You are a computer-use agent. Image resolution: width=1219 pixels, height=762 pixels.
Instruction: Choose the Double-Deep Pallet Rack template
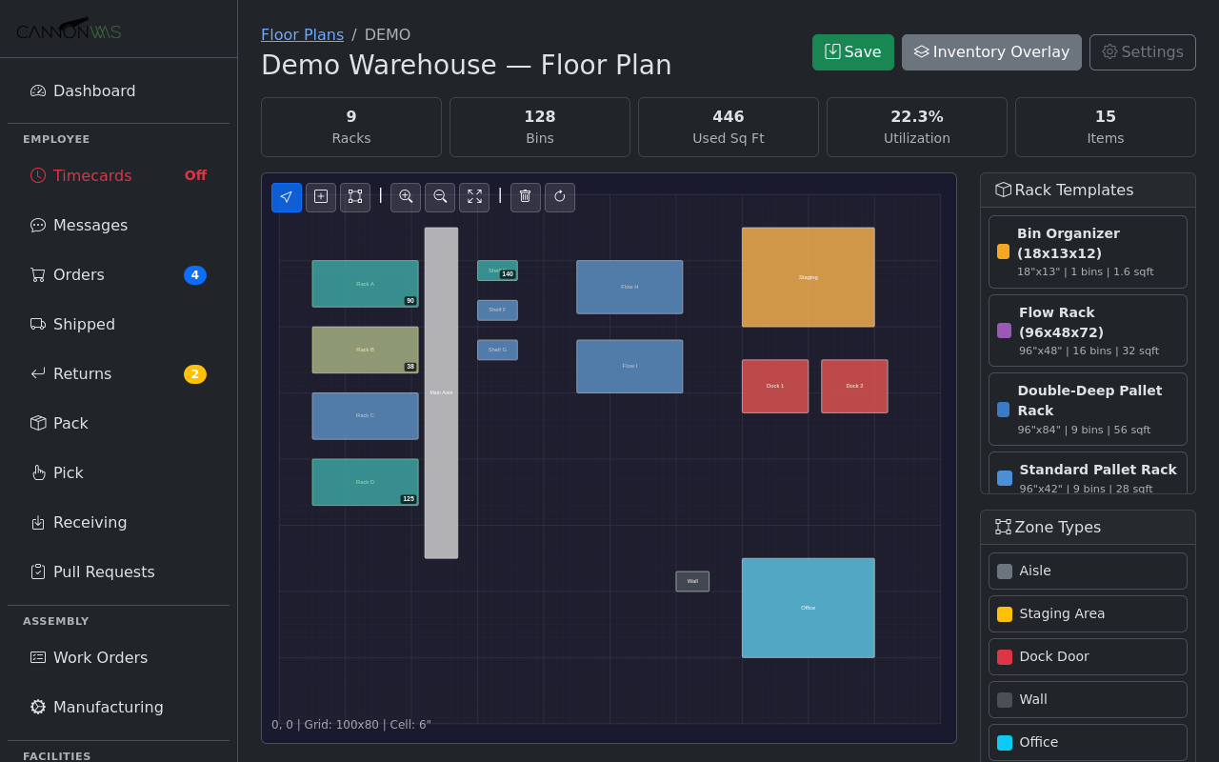1088,409
